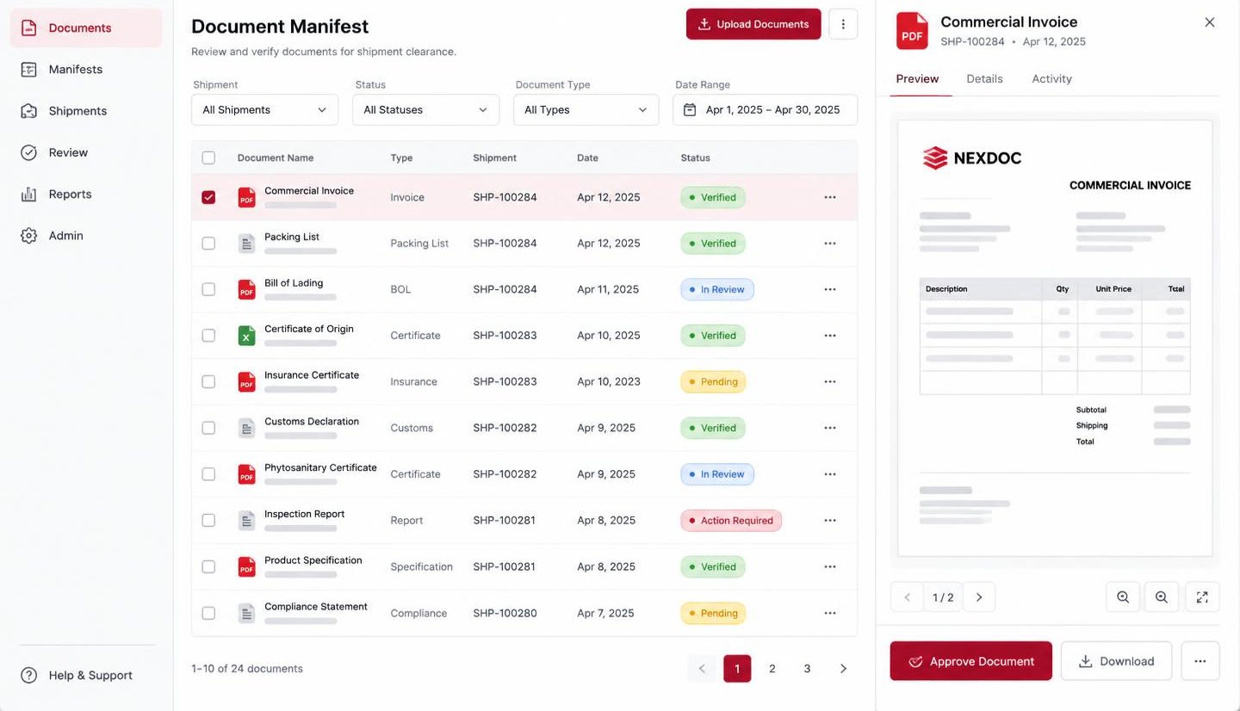Open the Documents sidebar item
Screen dimensions: 1240x711
pyautogui.click(x=86, y=28)
